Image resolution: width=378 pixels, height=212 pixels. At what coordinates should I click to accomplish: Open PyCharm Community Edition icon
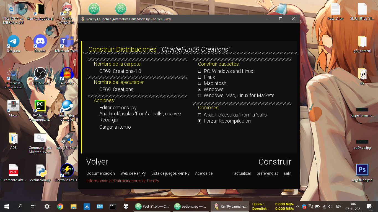point(40,106)
